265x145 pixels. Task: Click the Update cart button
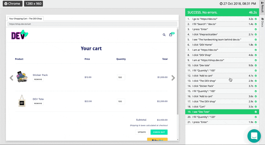click(142, 132)
